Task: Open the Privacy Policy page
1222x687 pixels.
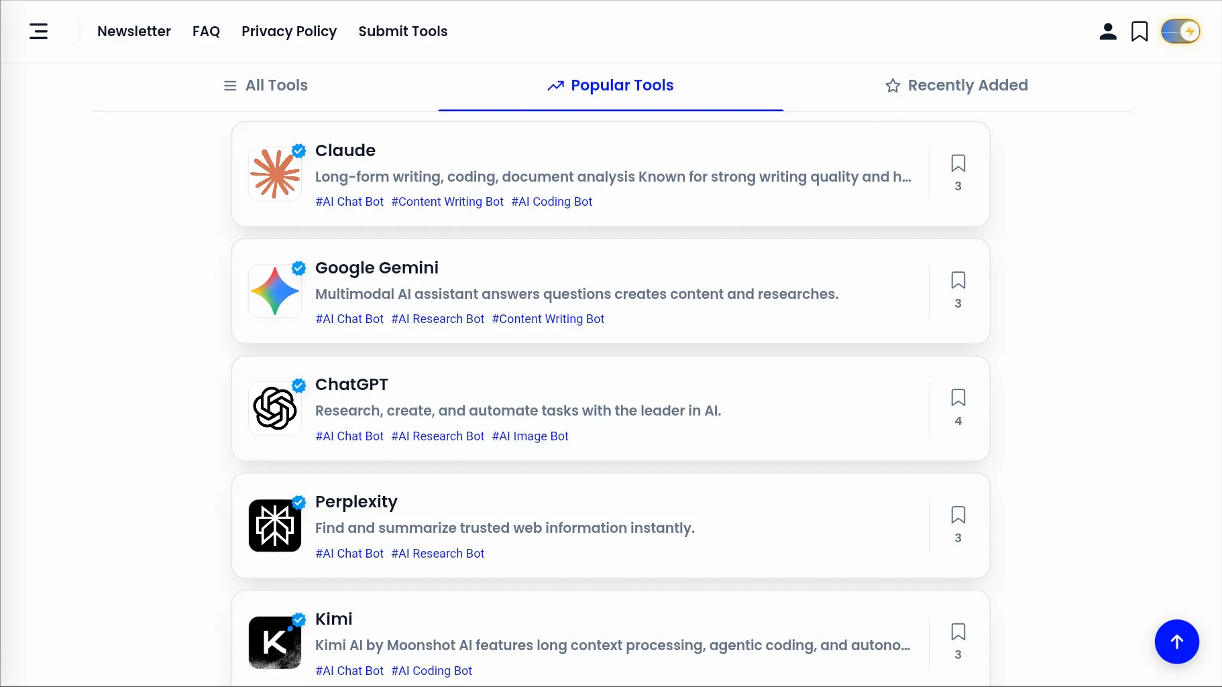Action: point(289,32)
